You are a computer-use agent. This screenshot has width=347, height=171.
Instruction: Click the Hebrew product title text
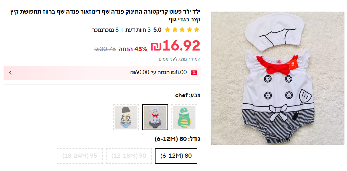coord(105,15)
